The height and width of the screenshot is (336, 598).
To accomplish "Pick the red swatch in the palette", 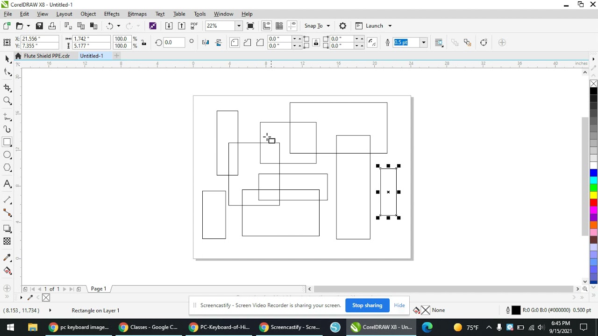I will pos(593,203).
